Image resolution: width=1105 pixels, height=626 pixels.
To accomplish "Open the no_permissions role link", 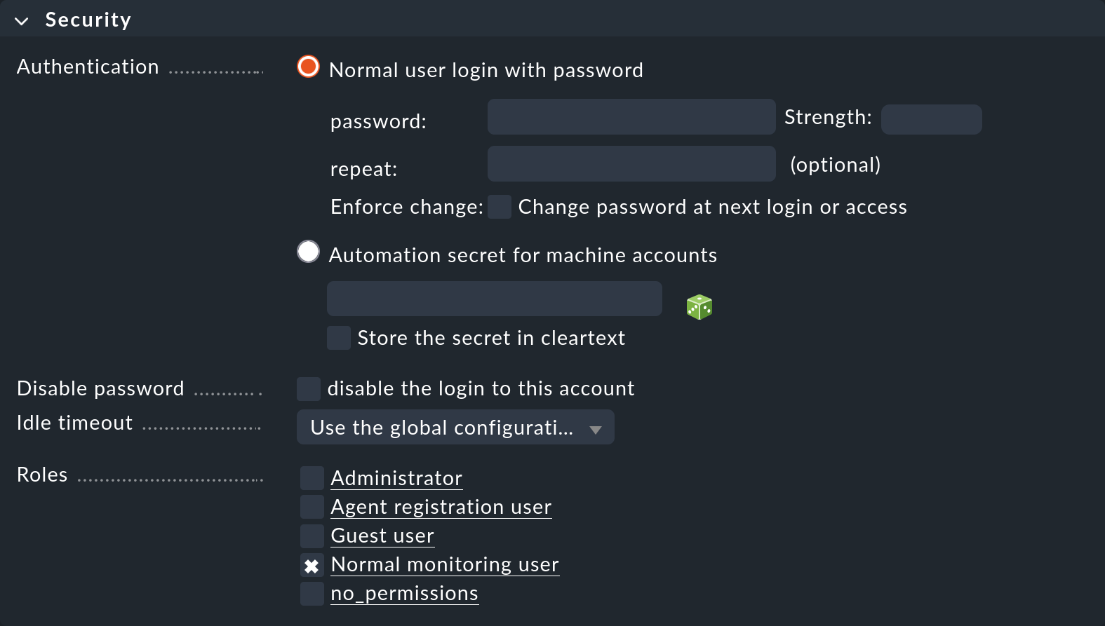I will (404, 593).
